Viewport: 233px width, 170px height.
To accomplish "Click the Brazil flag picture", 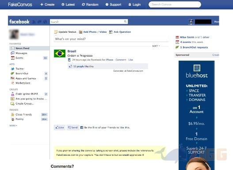I will [60, 54].
